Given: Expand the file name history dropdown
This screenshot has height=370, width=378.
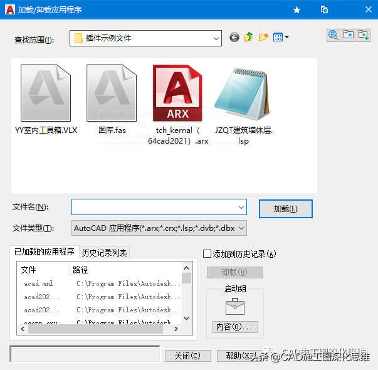Looking at the screenshot, I should tap(241, 208).
